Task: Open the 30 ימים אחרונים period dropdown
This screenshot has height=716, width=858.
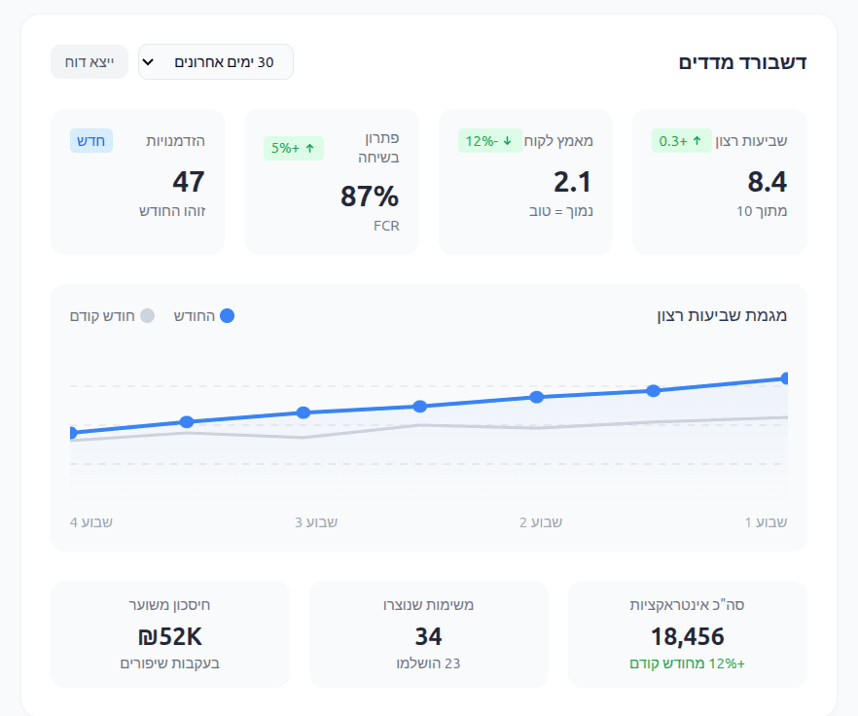Action: point(216,62)
